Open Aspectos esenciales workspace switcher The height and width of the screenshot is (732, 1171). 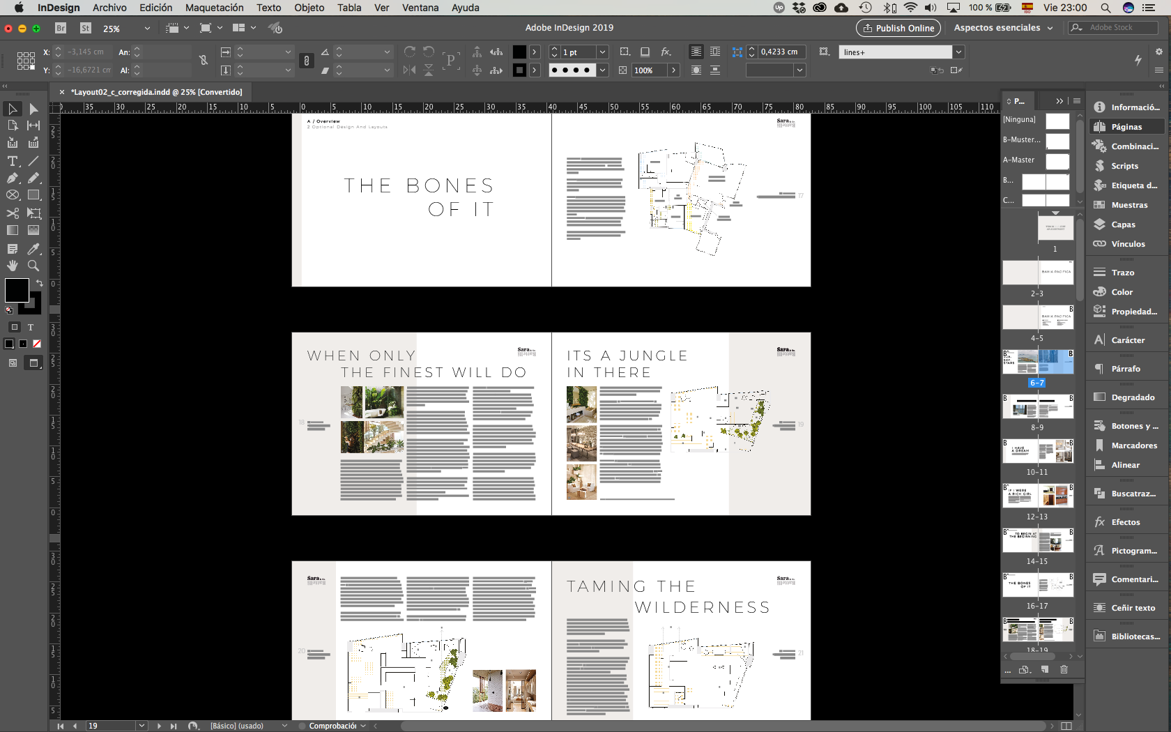pos(1004,28)
